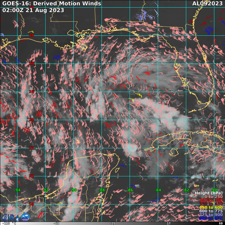Click the latitude label "30"

pos(31,35)
